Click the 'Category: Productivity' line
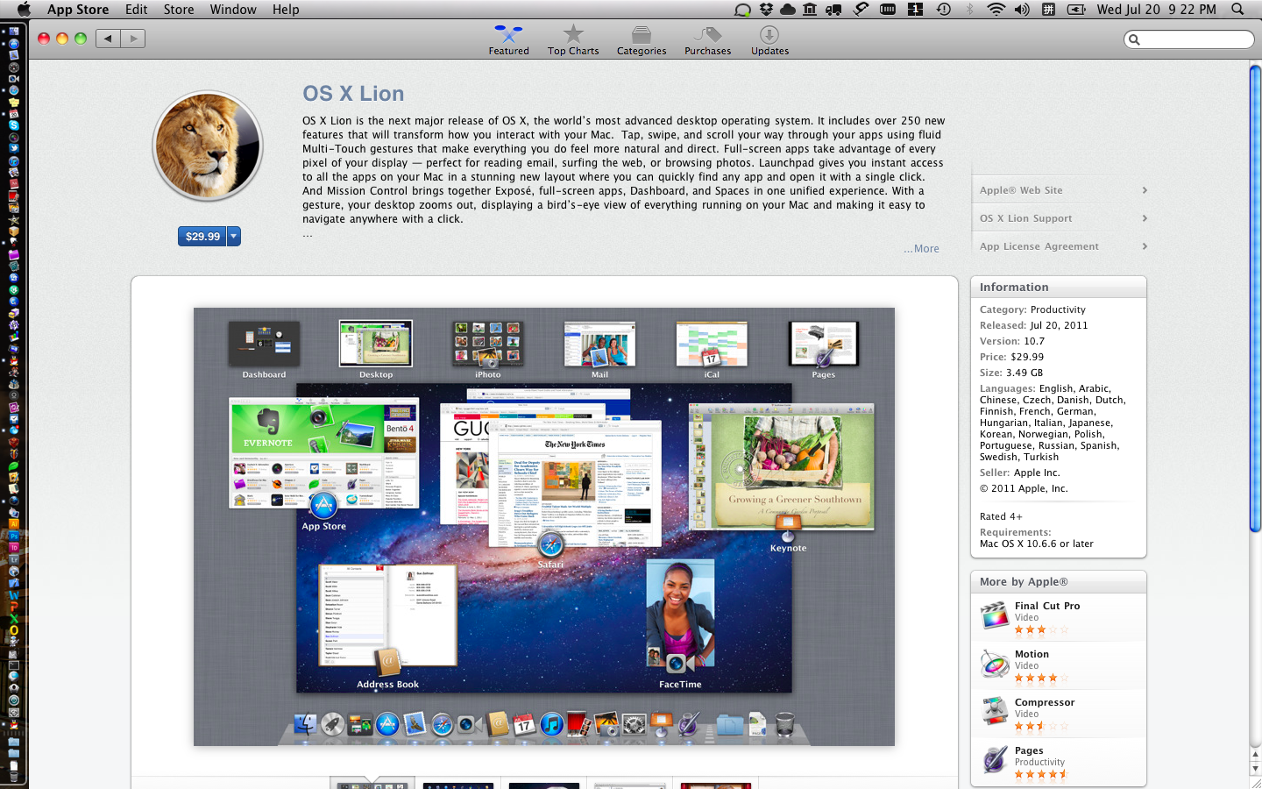This screenshot has height=789, width=1262. (1032, 309)
